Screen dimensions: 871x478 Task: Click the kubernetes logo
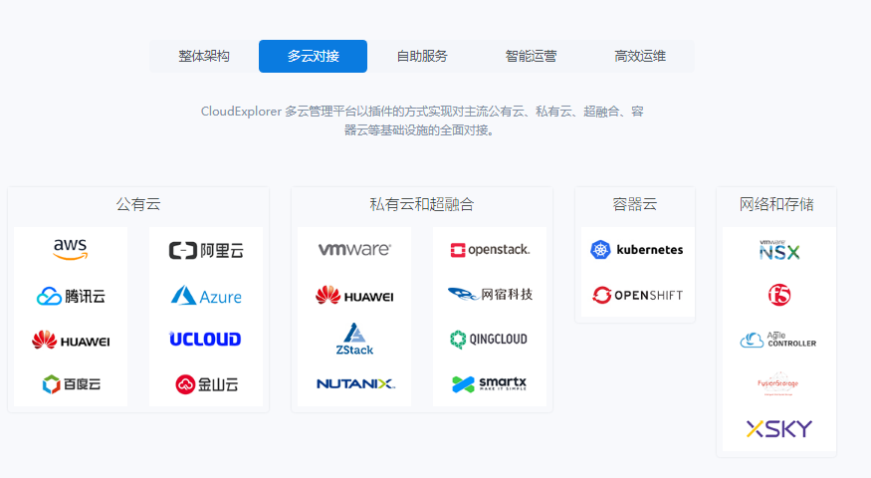click(x=637, y=250)
